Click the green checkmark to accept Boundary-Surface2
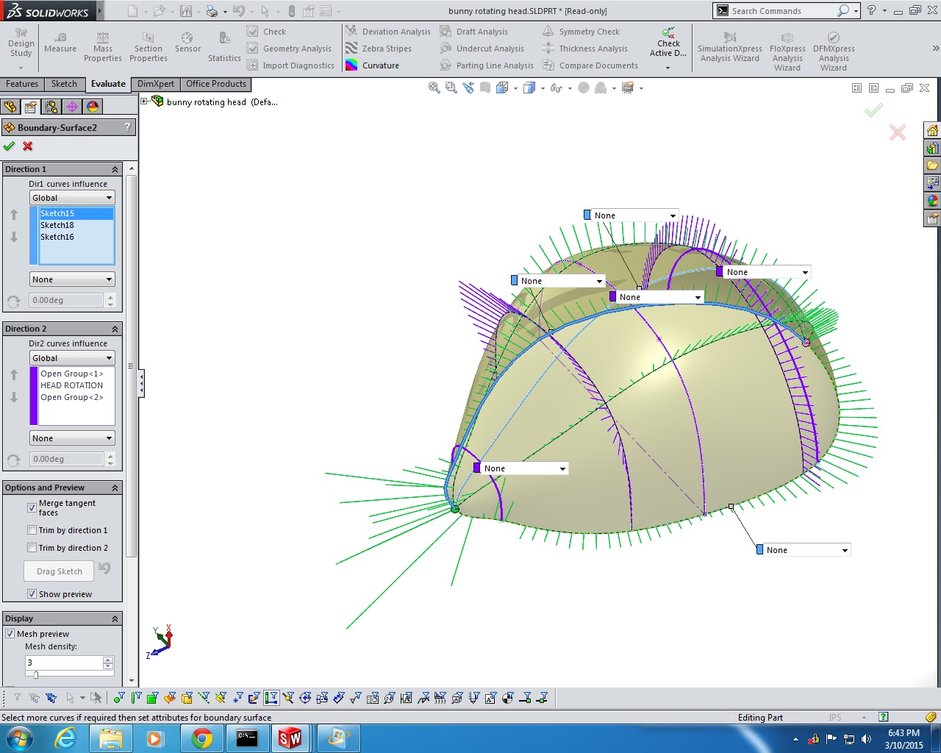The image size is (941, 753). tap(10, 146)
